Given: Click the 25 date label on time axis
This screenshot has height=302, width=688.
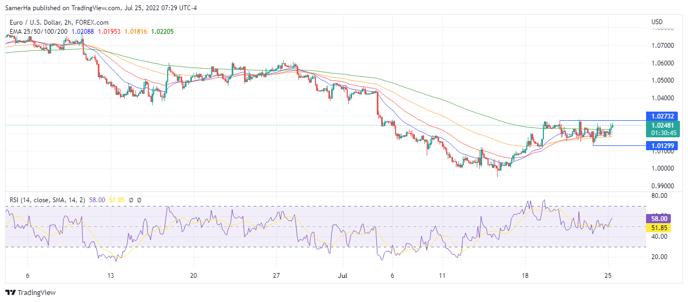Looking at the screenshot, I should (608, 275).
